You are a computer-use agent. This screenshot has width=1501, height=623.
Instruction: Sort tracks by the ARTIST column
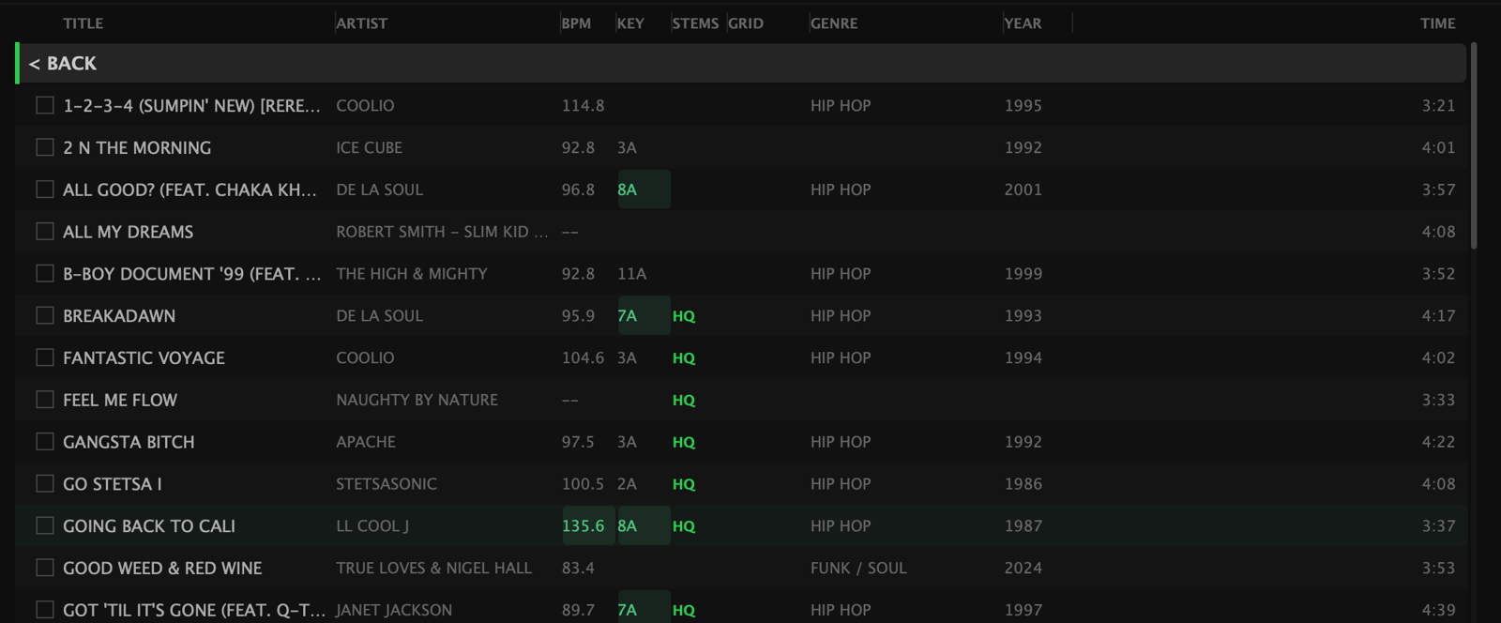click(362, 23)
